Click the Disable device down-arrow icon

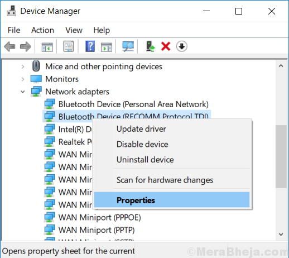pos(182,46)
